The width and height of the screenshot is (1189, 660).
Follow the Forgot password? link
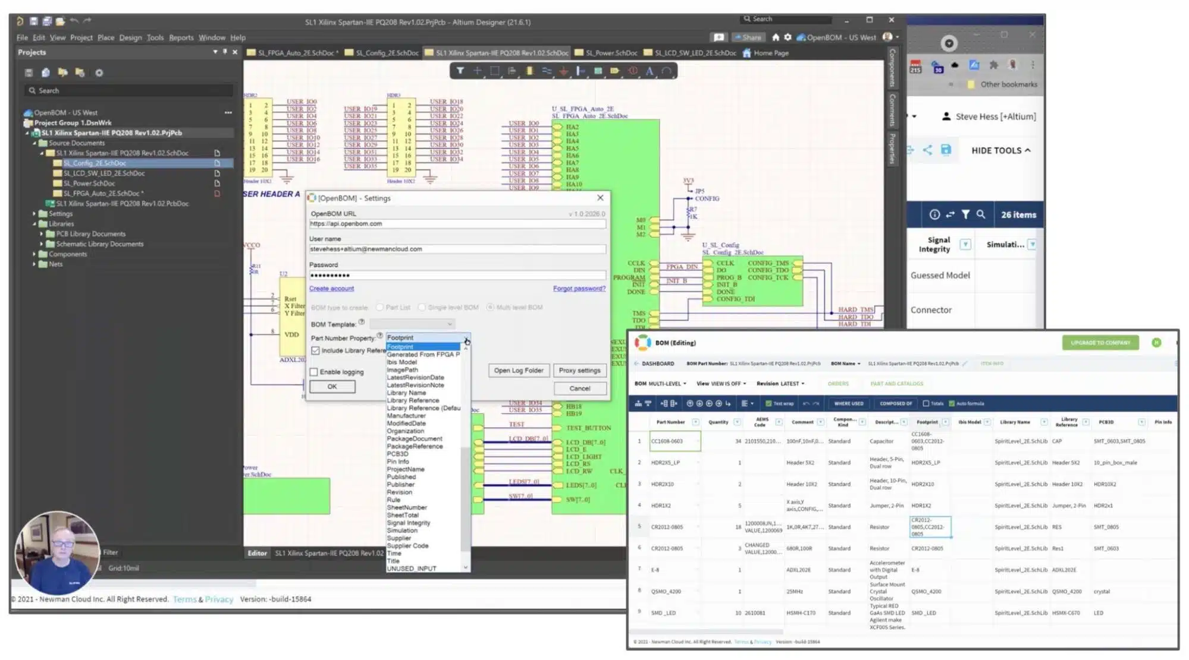tap(579, 289)
